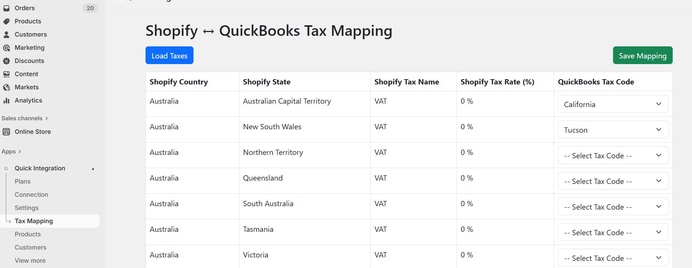Click the Analytics bar chart icon
The width and height of the screenshot is (692, 268).
6,101
